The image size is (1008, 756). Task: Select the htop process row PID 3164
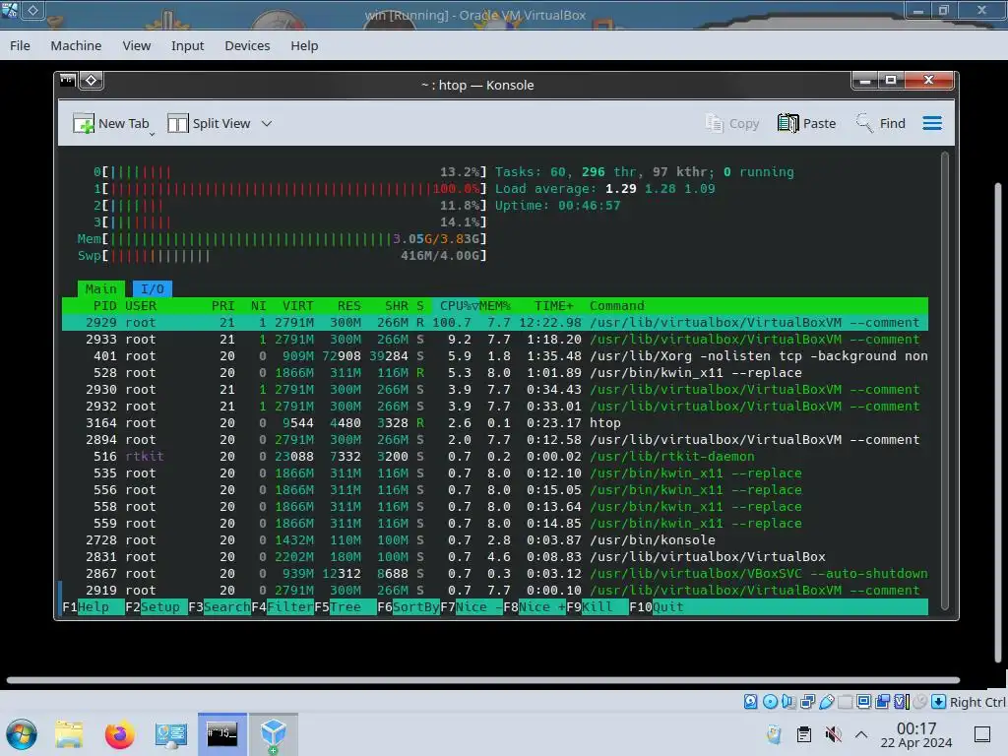(495, 423)
